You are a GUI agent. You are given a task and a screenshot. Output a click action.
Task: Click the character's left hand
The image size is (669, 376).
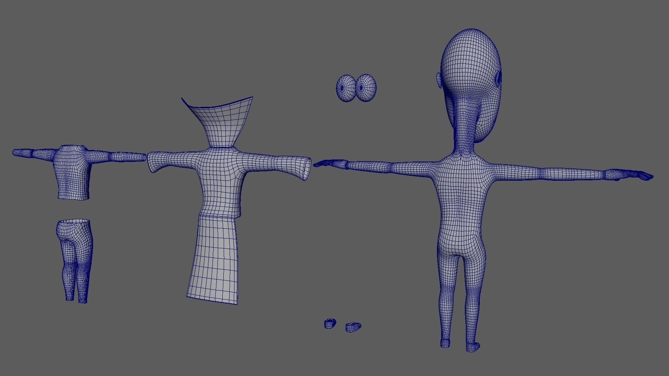[x=330, y=164]
